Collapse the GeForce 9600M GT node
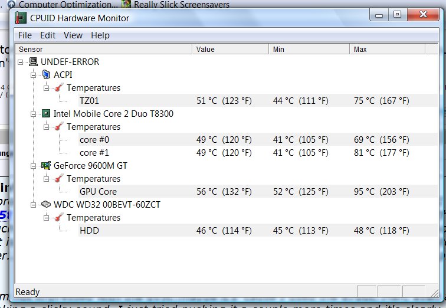 pyautogui.click(x=33, y=166)
